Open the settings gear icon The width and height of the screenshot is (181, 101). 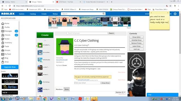tap(175, 14)
